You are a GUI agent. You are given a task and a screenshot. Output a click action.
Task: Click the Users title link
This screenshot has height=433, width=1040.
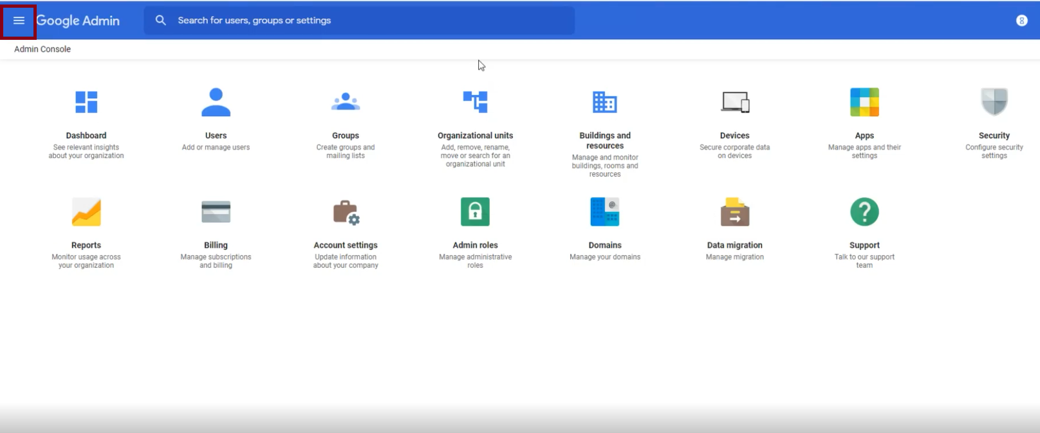pos(216,136)
